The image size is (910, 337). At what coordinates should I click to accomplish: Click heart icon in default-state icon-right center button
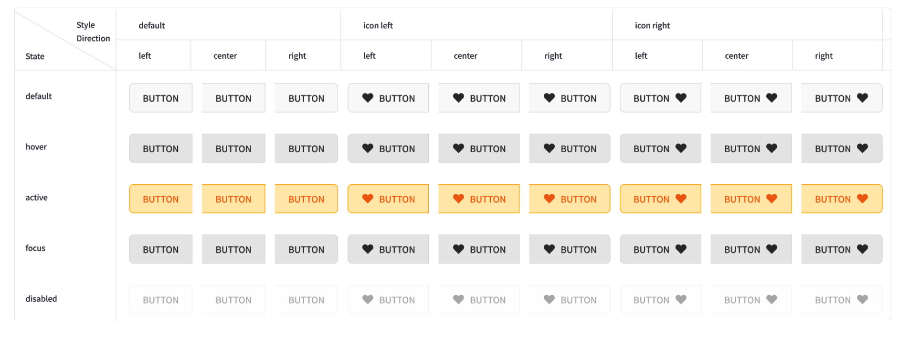[772, 98]
